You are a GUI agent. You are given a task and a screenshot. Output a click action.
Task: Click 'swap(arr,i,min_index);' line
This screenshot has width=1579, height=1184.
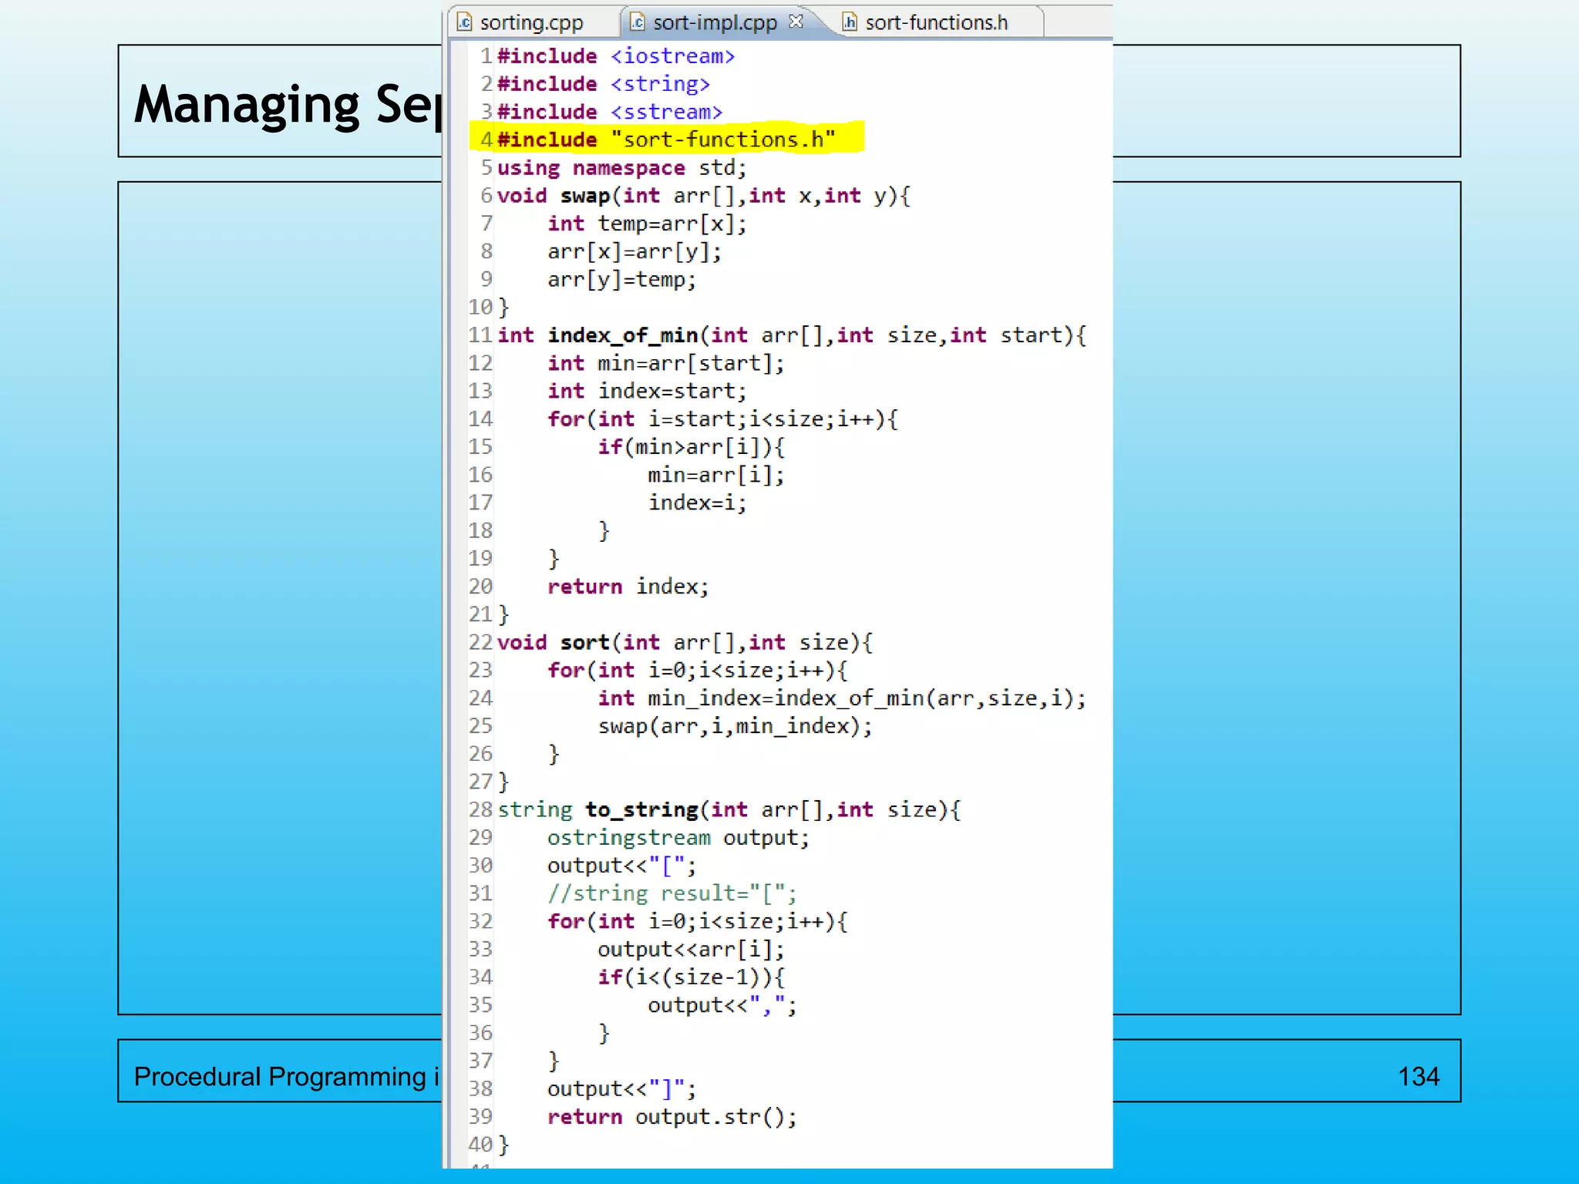click(x=736, y=726)
